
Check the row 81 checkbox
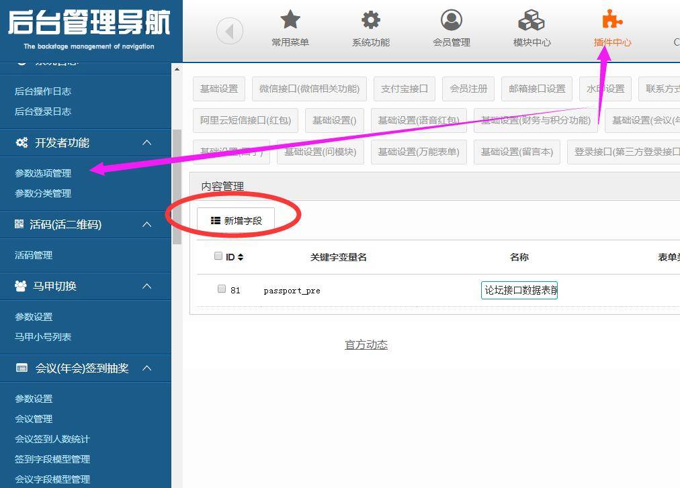pyautogui.click(x=222, y=289)
